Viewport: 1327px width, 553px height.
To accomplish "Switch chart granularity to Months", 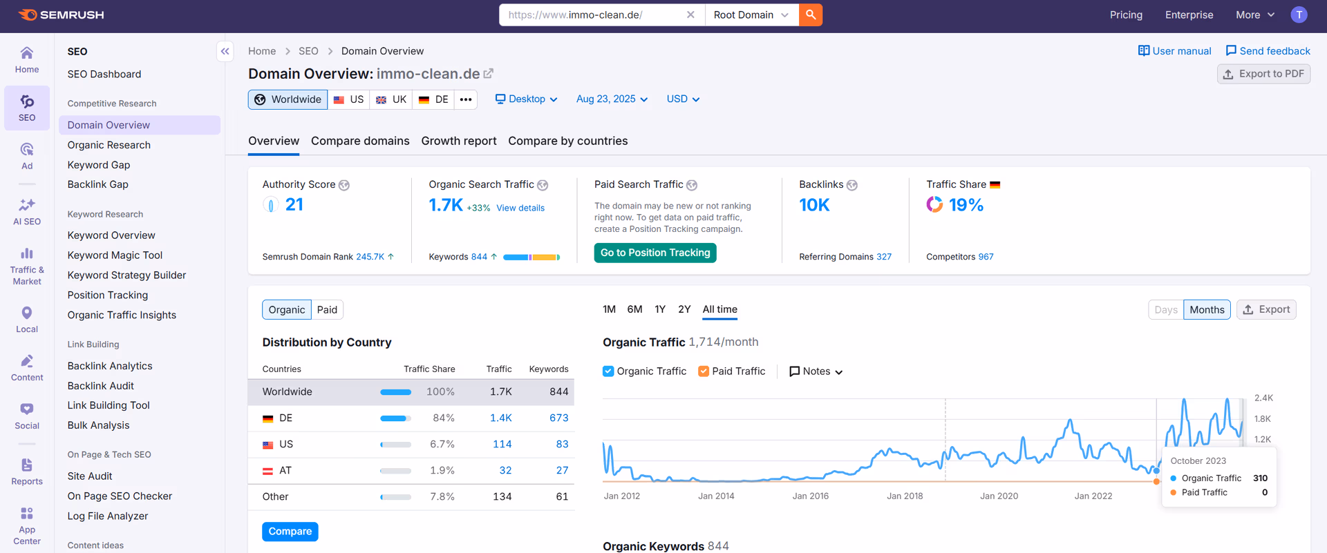I will click(1207, 310).
